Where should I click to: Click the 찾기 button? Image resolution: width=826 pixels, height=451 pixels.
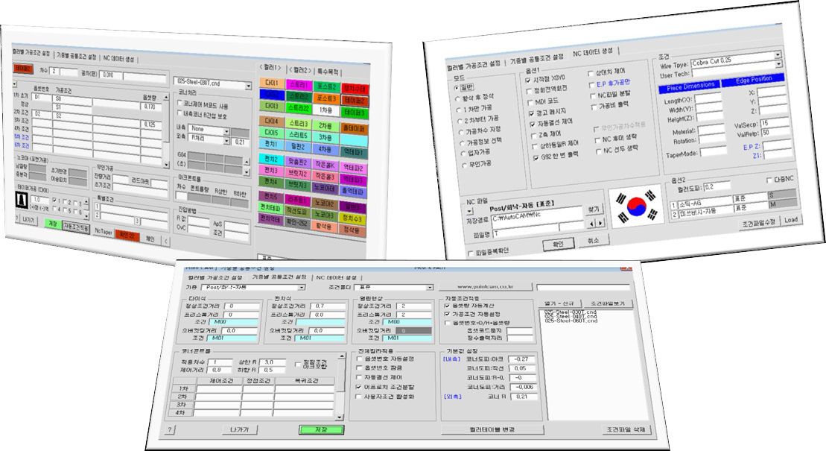click(x=593, y=209)
